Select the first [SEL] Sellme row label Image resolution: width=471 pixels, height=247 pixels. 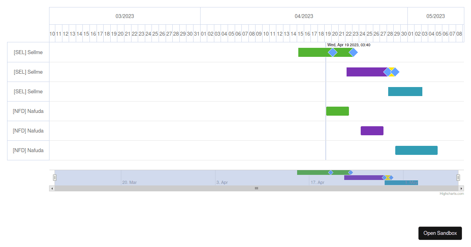coord(28,52)
